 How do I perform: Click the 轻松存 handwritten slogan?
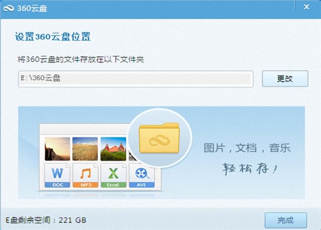[x=250, y=169]
